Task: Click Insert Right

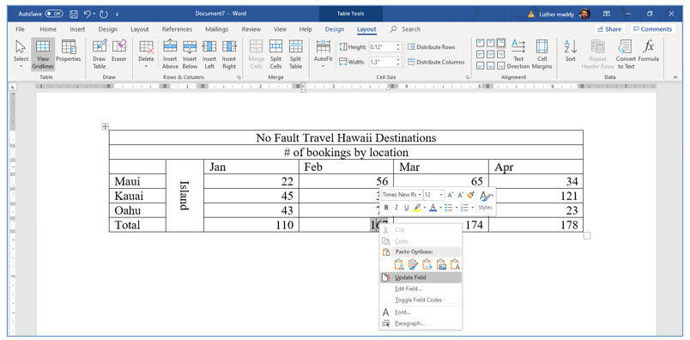Action: click(229, 54)
